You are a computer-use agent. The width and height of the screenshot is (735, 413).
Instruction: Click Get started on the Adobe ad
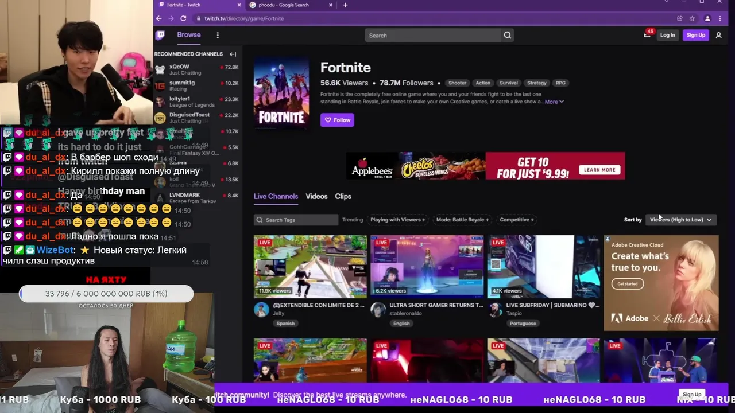(627, 283)
